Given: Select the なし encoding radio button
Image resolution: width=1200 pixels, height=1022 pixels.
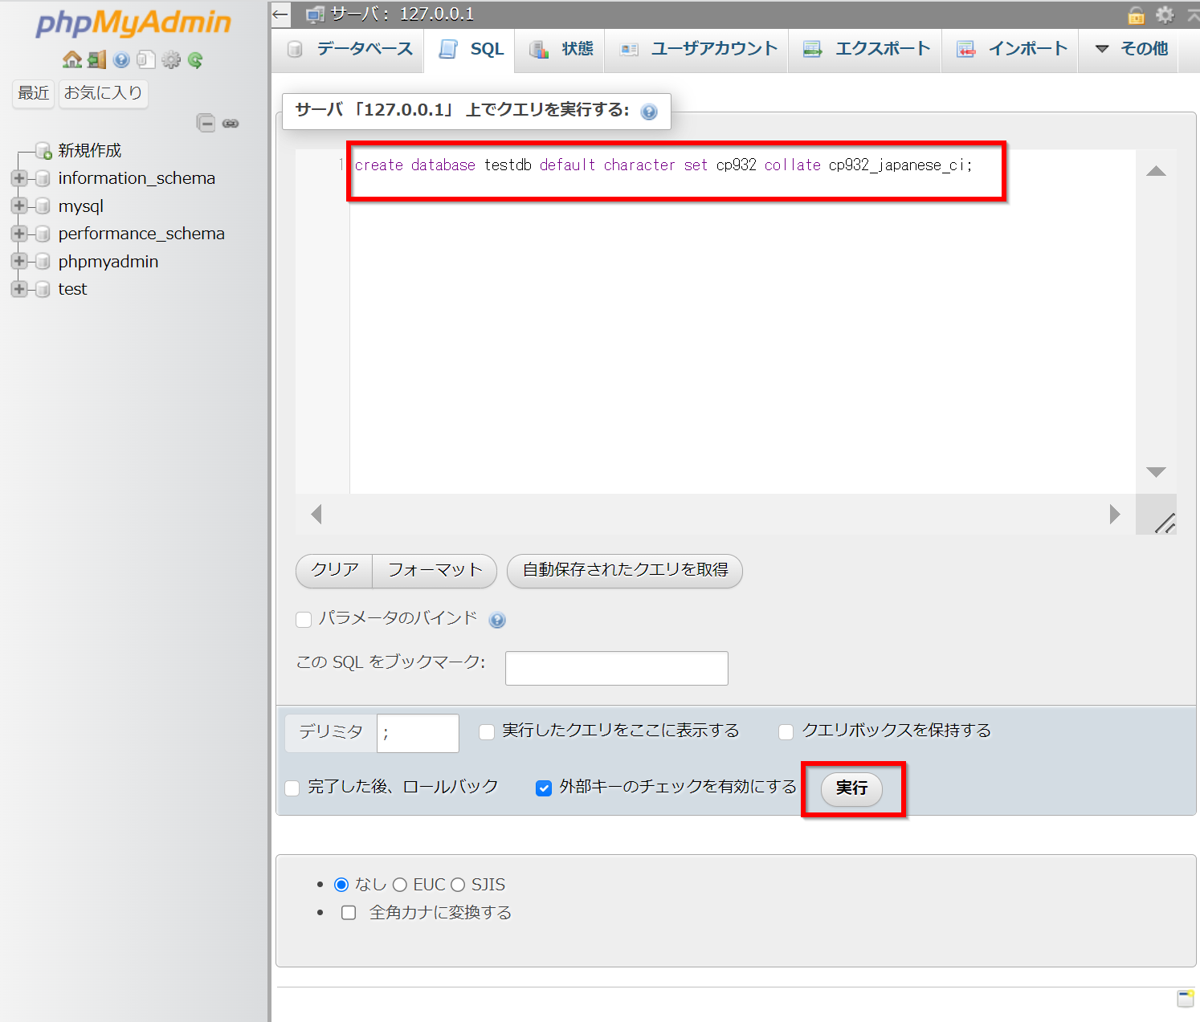Looking at the screenshot, I should [x=341, y=885].
